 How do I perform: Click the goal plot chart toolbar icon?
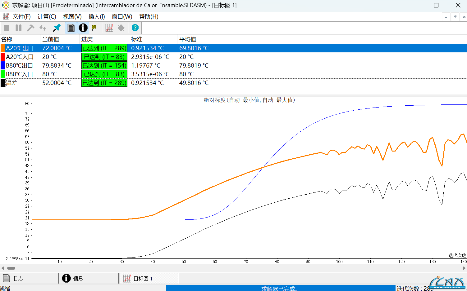coord(109,28)
